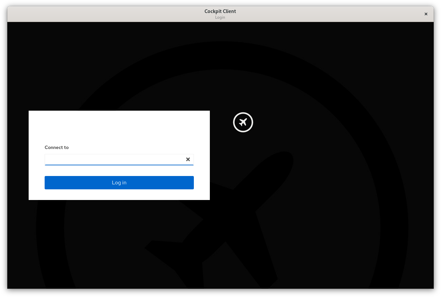Click empty title bar left of Cockpit Client
The image size is (441, 297).
pyautogui.click(x=100, y=14)
